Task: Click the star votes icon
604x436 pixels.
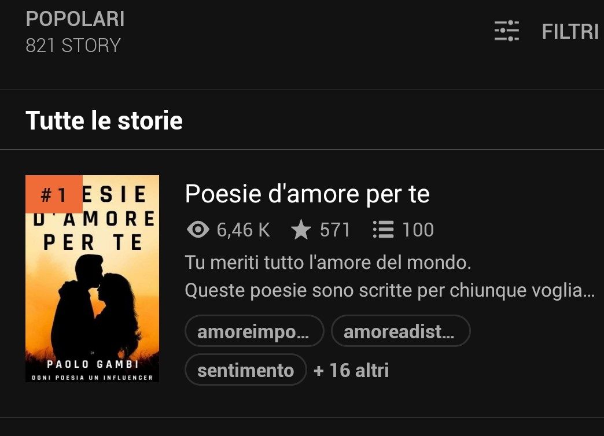Action: click(x=301, y=230)
